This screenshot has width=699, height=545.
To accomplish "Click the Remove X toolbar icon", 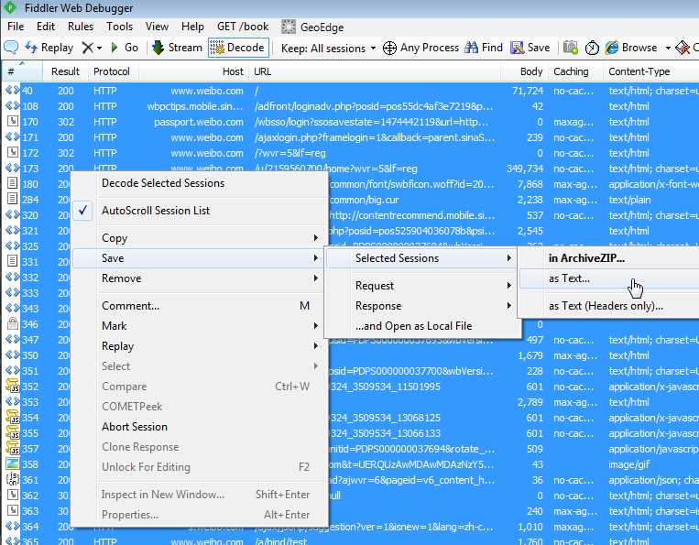I will click(87, 48).
